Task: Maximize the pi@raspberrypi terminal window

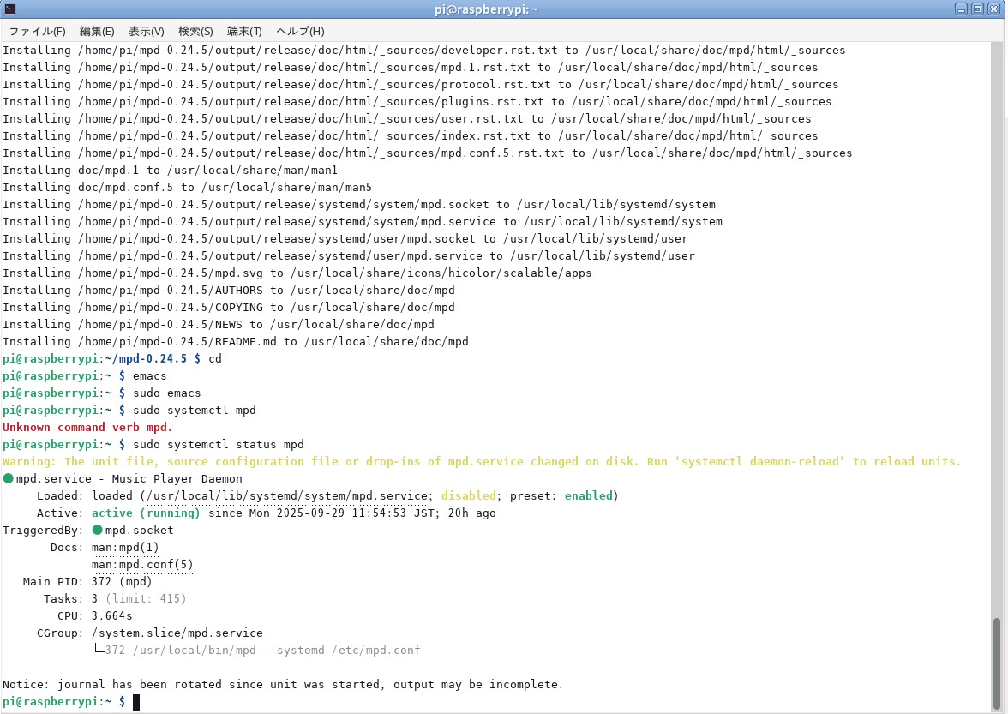Action: pos(977,9)
